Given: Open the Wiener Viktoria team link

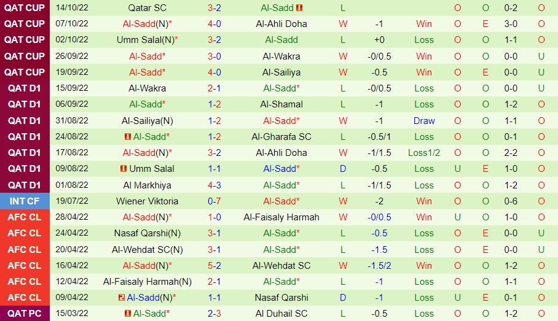Looking at the screenshot, I should (x=147, y=201).
